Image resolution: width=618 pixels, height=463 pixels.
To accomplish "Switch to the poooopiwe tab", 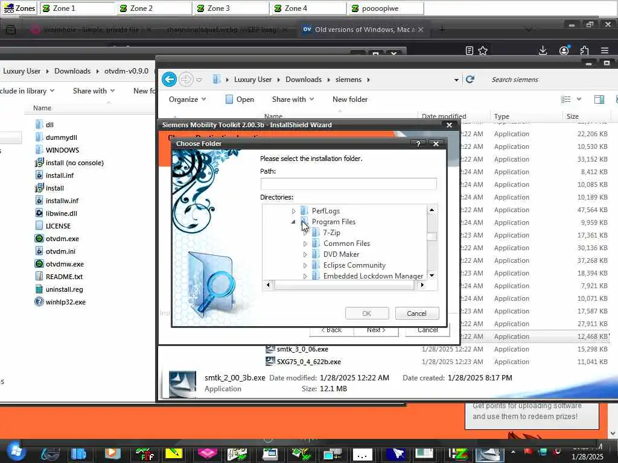I will [386, 8].
